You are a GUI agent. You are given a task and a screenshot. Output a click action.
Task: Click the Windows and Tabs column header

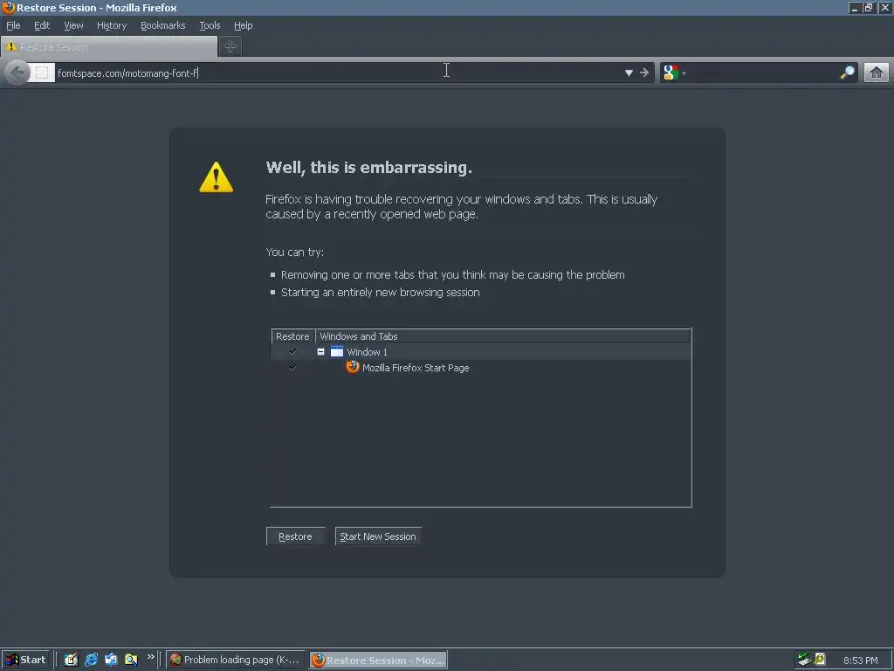click(x=502, y=336)
